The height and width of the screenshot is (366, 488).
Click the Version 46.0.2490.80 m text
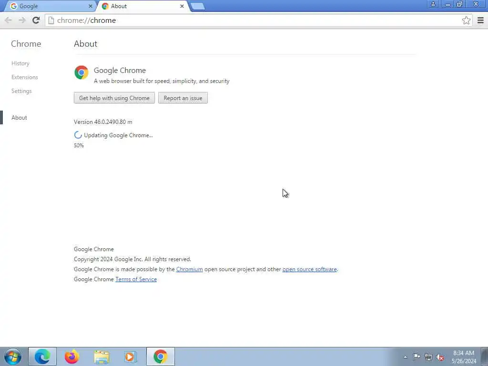pos(103,122)
